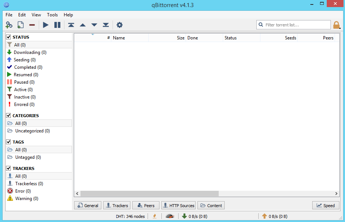Delete selected torrent with minus icon

click(x=32, y=25)
